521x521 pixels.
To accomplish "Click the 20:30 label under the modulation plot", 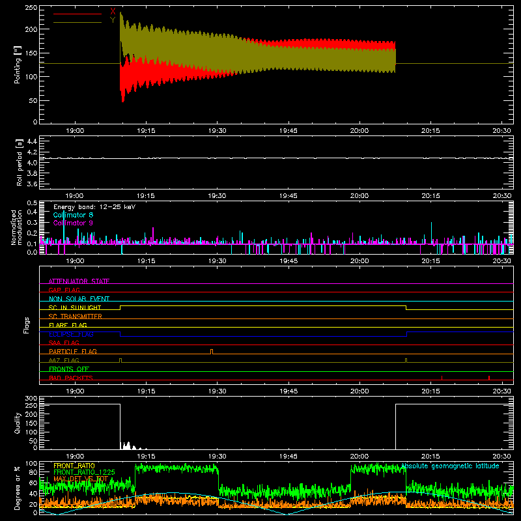I will point(501,261).
